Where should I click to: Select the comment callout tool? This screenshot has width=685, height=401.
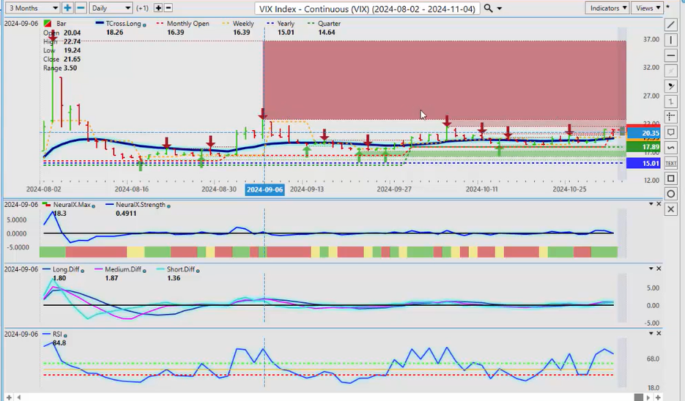click(670, 132)
